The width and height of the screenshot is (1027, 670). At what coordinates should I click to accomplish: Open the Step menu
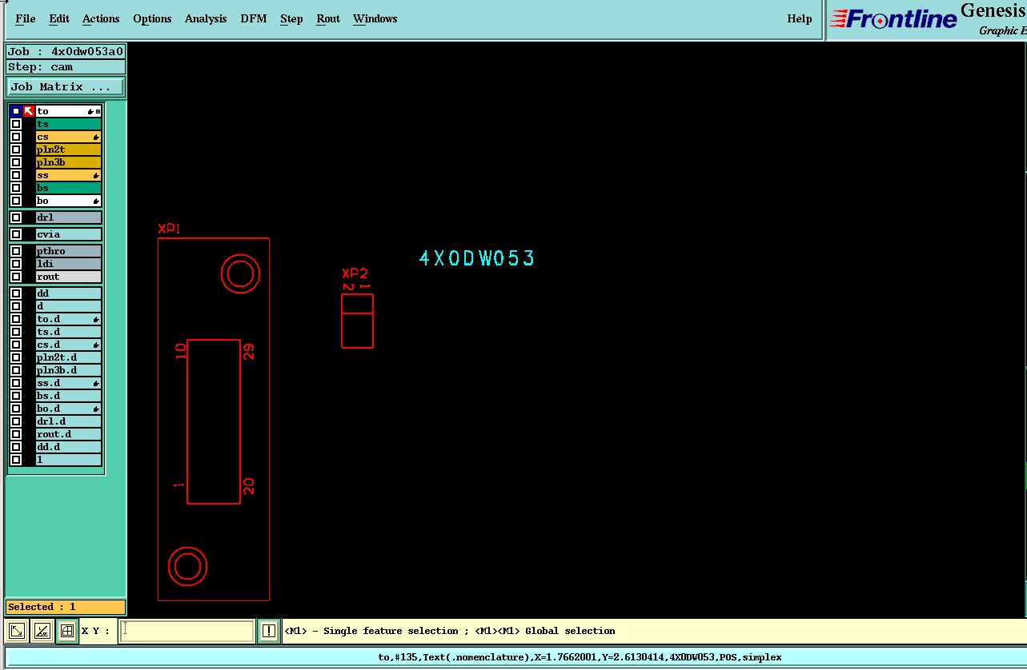291,18
